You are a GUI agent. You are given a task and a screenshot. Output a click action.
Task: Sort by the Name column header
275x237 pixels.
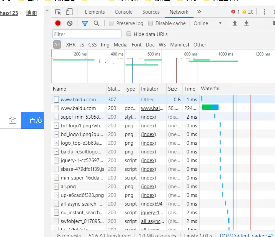tap(79, 89)
